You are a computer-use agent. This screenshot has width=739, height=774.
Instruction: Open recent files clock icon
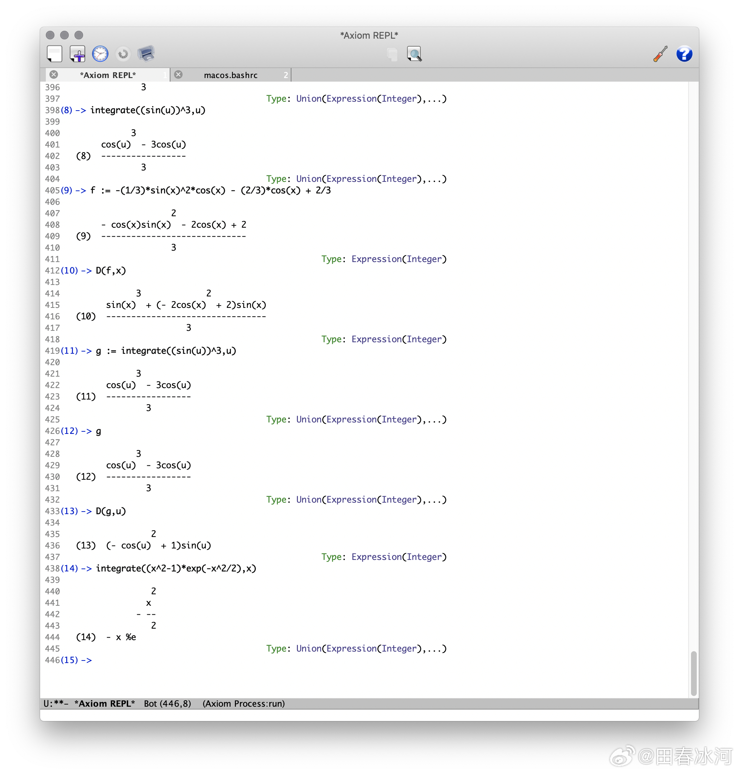[x=100, y=54]
